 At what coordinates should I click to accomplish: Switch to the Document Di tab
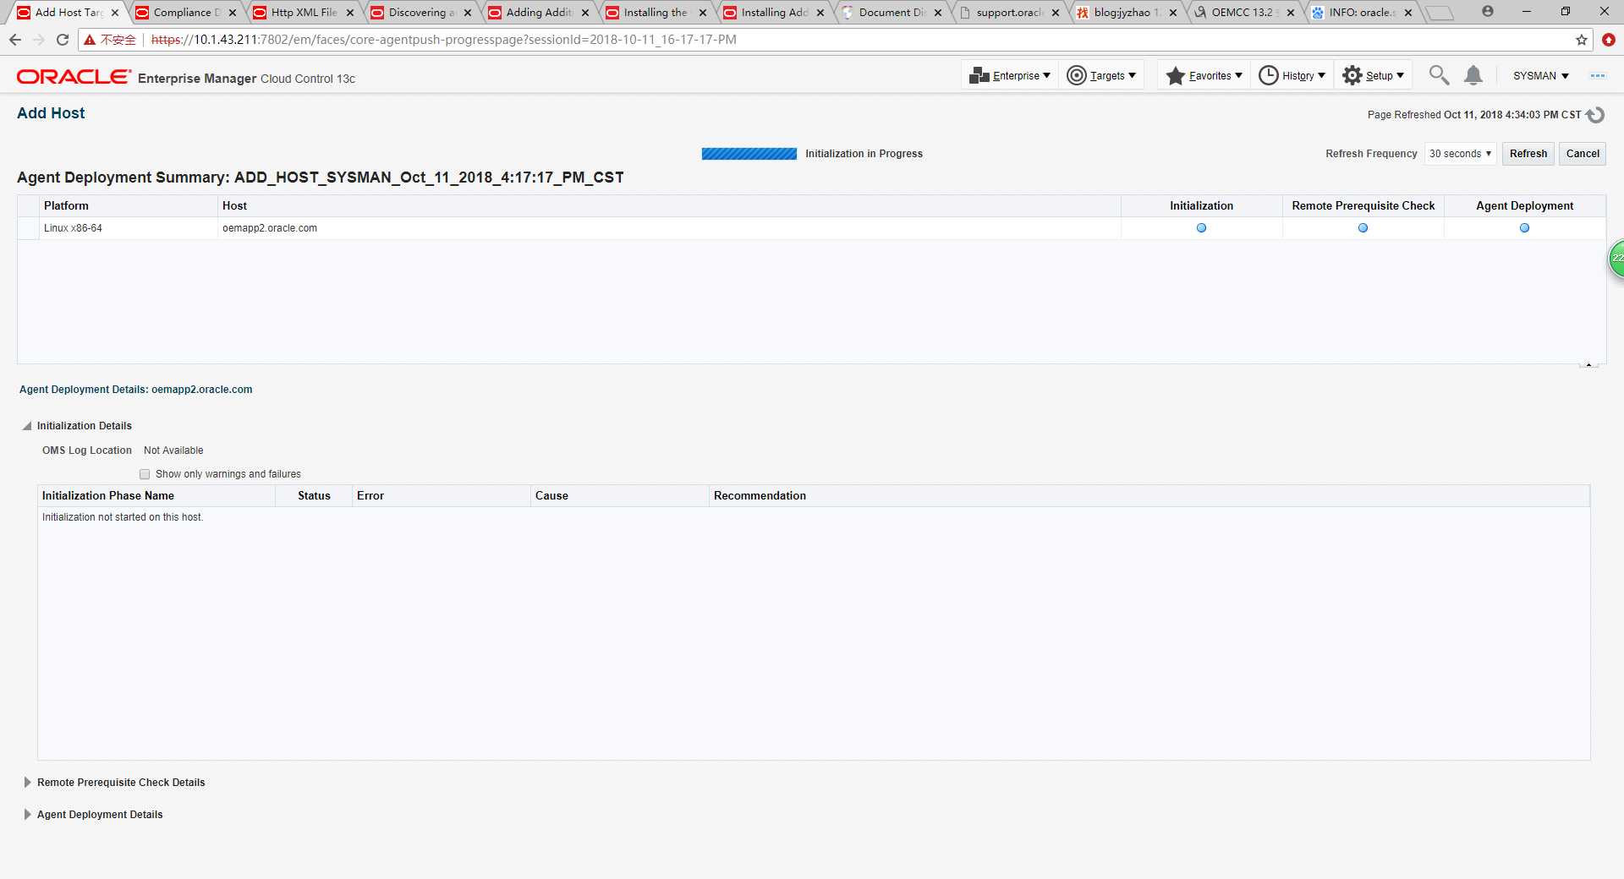click(892, 13)
